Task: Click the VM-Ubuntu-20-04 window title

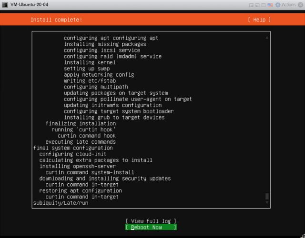Action: [30, 5]
